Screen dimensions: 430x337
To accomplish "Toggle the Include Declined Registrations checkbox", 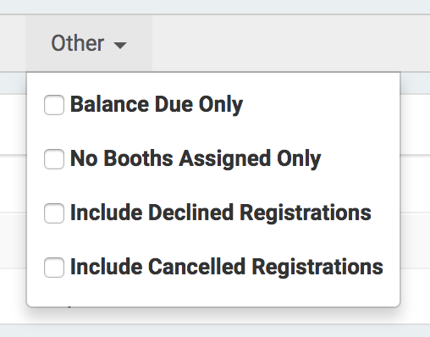I will tap(54, 213).
